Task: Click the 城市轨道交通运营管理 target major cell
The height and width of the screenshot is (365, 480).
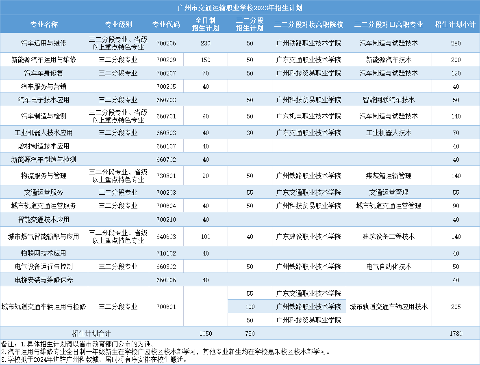Action: pyautogui.click(x=389, y=206)
